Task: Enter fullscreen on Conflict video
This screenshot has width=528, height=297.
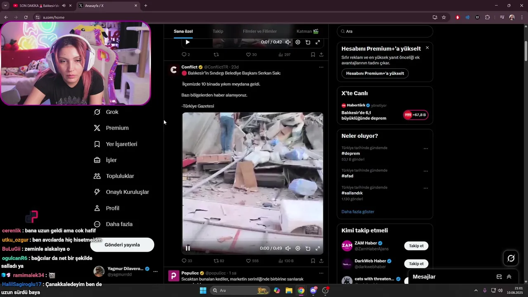Action: click(318, 248)
